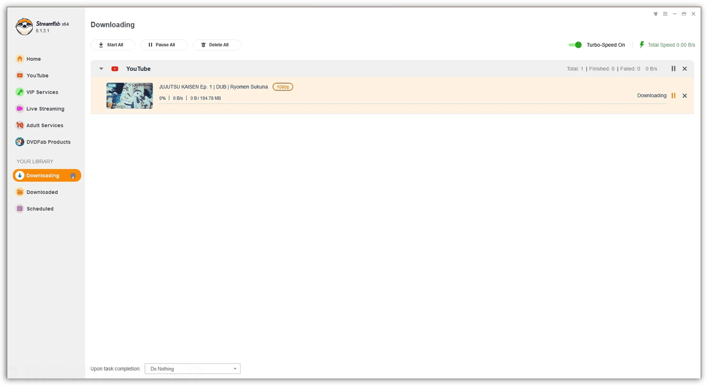Click the 0 B / 194.78 MB size text
Viewport: 708px width, 385px height.
pos(206,98)
